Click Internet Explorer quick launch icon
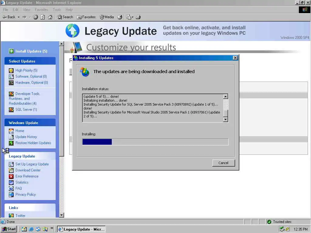This screenshot has width=311, height=233. click(x=31, y=229)
